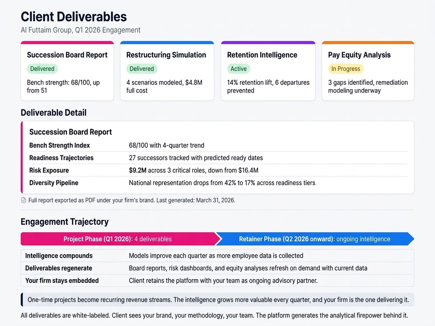Image resolution: width=435 pixels, height=326 pixels.
Task: Click the Client Deliverables page heading
Action: tap(74, 17)
